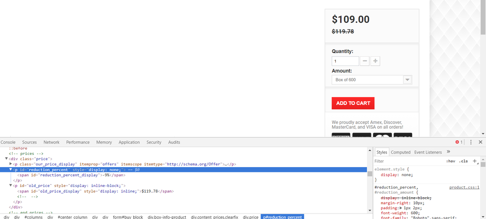Screen dimensions: 486x219
Task: Select the Computed sidebar tab
Action: (x=400, y=152)
